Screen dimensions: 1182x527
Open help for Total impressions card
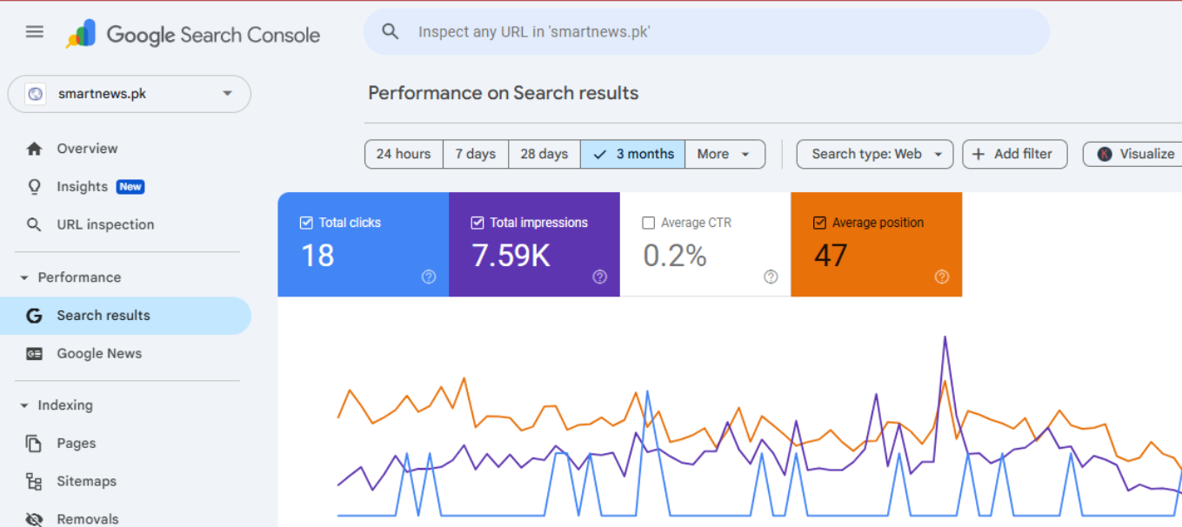(599, 277)
